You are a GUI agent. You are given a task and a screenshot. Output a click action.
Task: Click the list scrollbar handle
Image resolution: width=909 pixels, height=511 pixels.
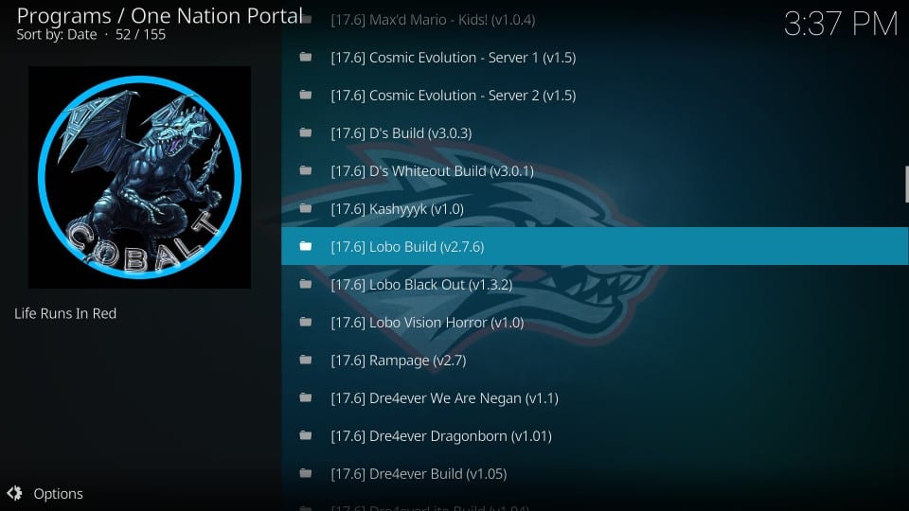907,185
